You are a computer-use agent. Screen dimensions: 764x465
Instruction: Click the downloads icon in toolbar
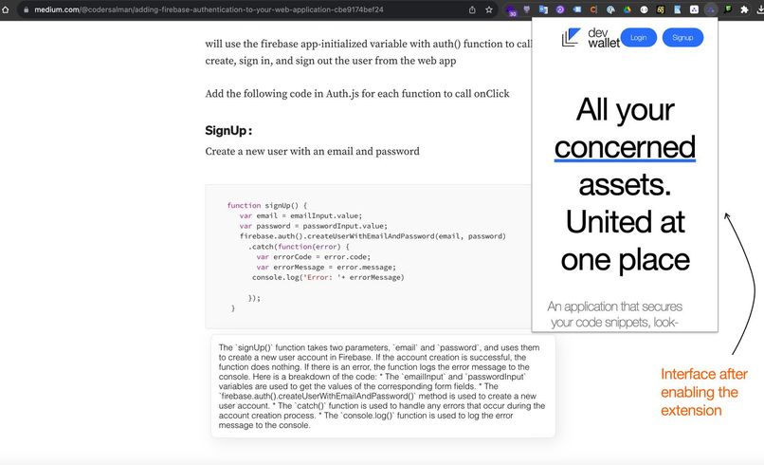click(x=760, y=9)
